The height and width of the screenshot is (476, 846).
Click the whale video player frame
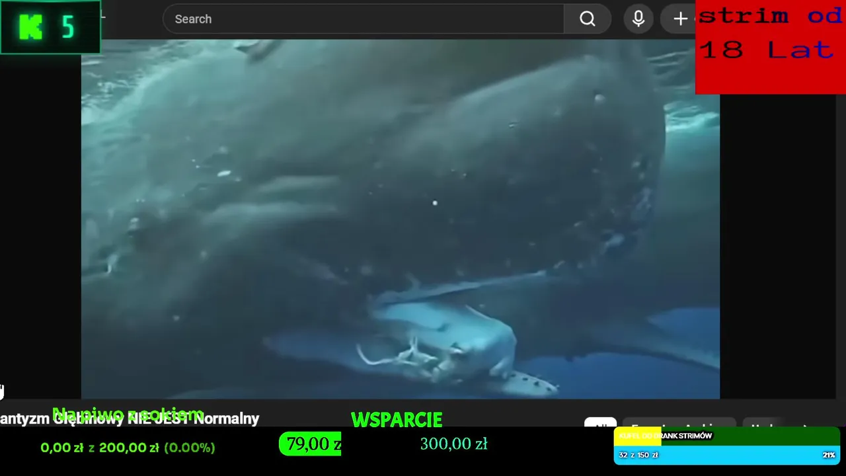400,219
